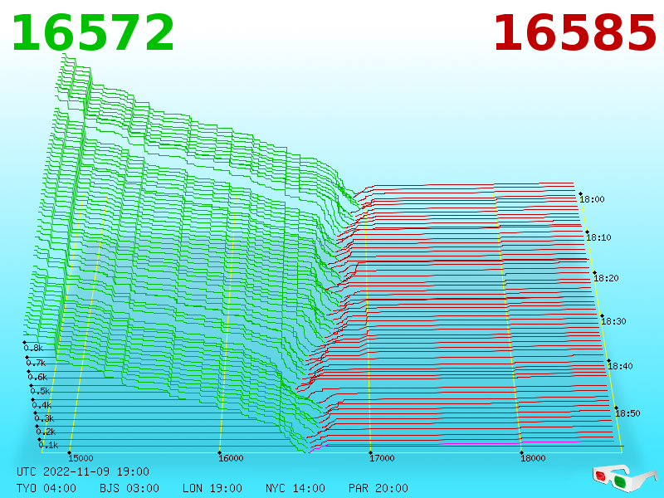The height and width of the screenshot is (498, 664).
Task: Click the red ask price 16585
Action: tap(574, 33)
